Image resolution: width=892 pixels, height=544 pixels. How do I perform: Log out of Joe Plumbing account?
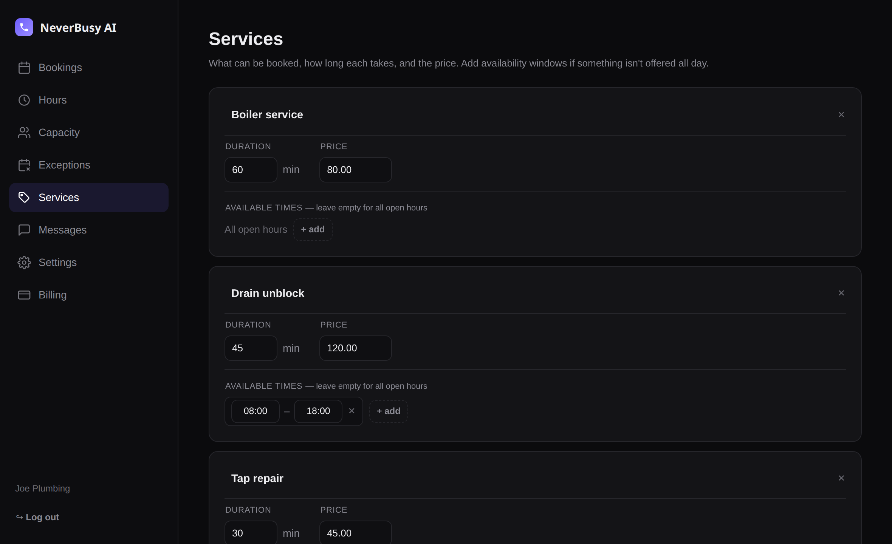pos(37,517)
